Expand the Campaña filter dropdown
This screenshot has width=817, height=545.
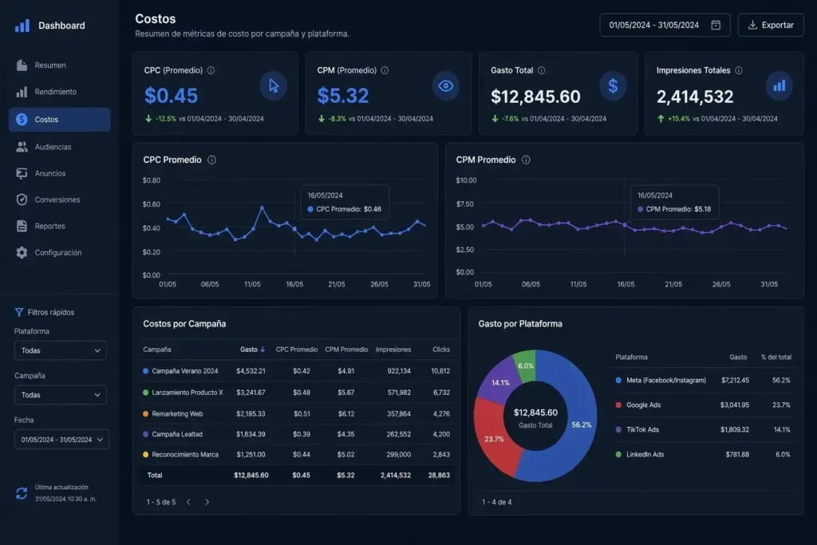pos(61,395)
